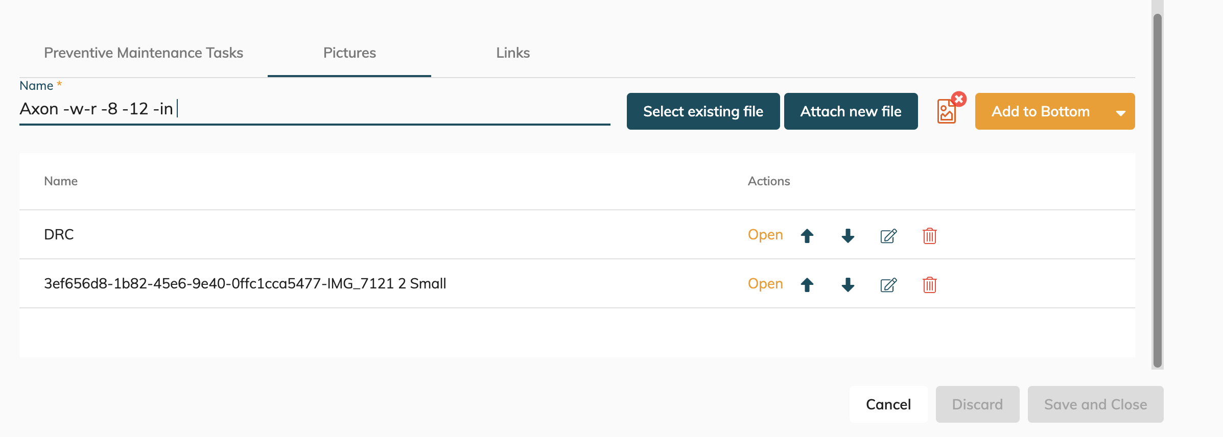Select the Pictures tab
Image resolution: width=1223 pixels, height=437 pixels.
coord(349,53)
